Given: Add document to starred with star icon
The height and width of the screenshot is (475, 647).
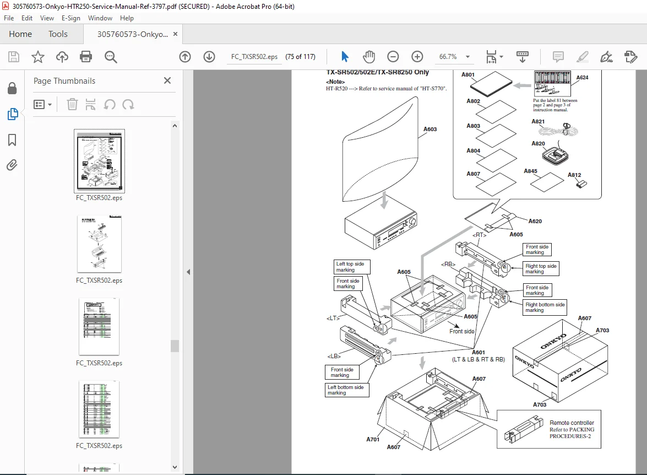Looking at the screenshot, I should (38, 57).
